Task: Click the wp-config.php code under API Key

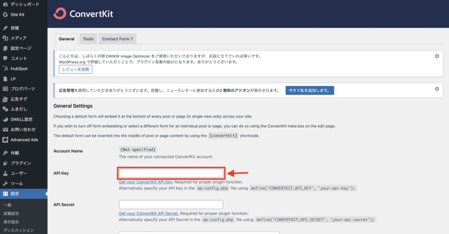Action: click(213, 188)
